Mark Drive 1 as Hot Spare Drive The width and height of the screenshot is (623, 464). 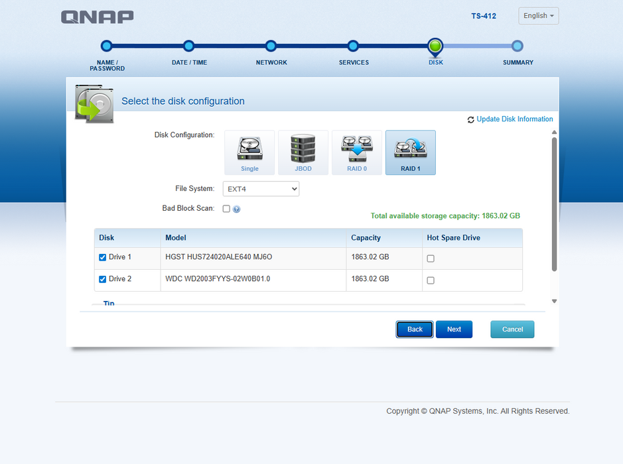pyautogui.click(x=431, y=259)
